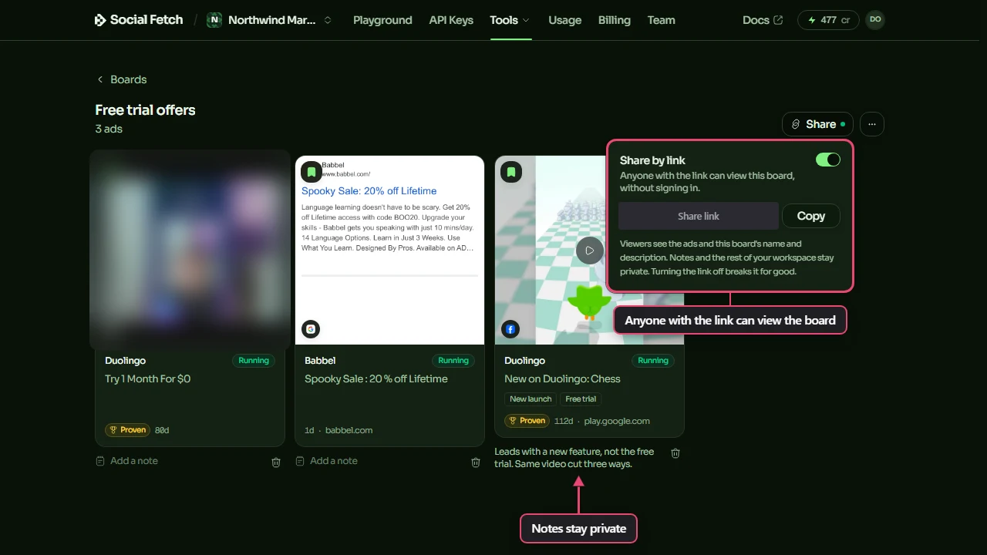The width and height of the screenshot is (987, 555).
Task: Open the Docs external link
Action: tap(763, 20)
